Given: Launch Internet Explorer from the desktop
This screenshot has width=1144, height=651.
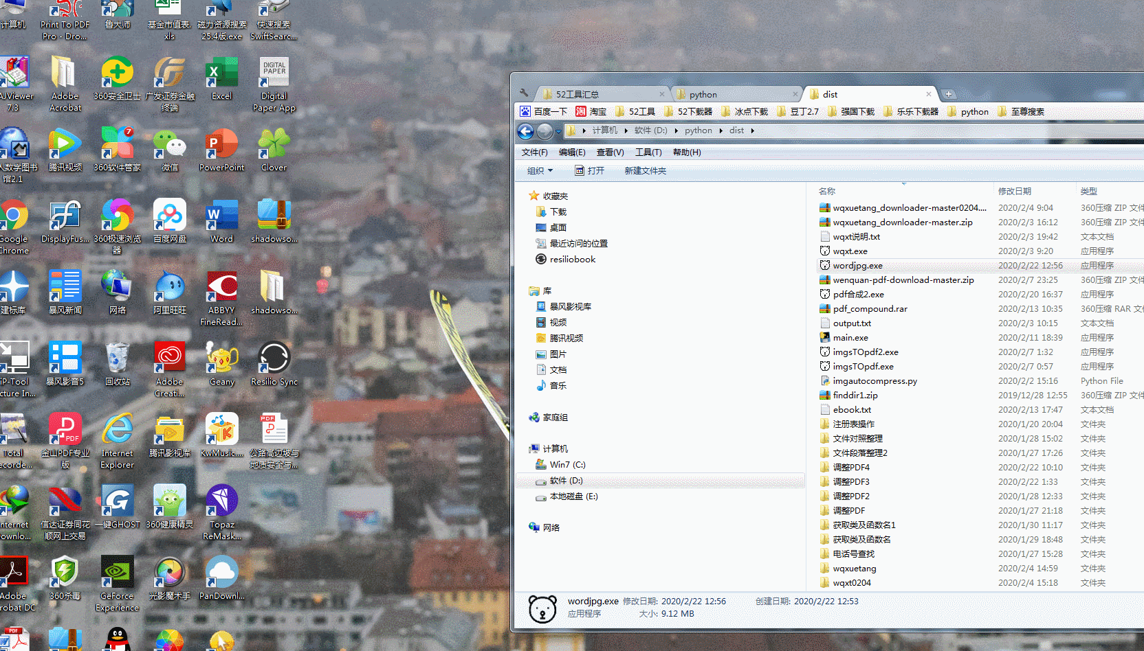Looking at the screenshot, I should (x=118, y=441).
